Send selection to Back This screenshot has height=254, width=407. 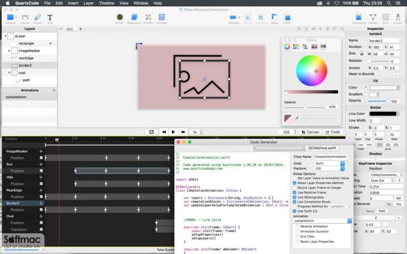point(274,17)
